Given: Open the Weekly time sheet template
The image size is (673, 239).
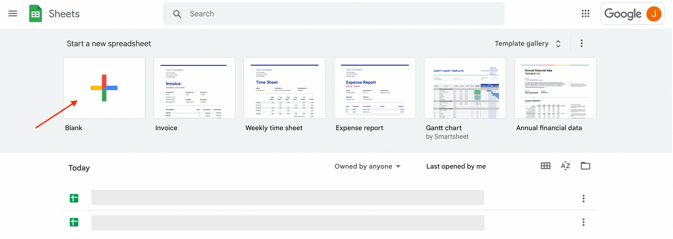Looking at the screenshot, I should 284,88.
